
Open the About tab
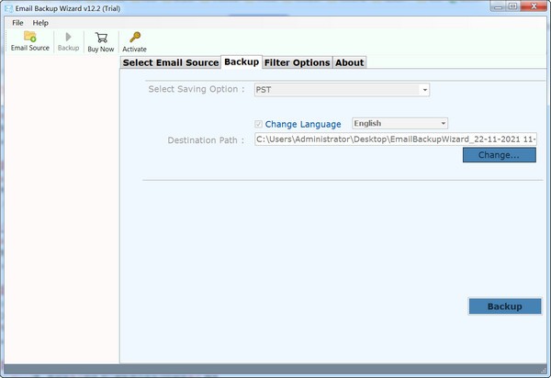tap(349, 62)
